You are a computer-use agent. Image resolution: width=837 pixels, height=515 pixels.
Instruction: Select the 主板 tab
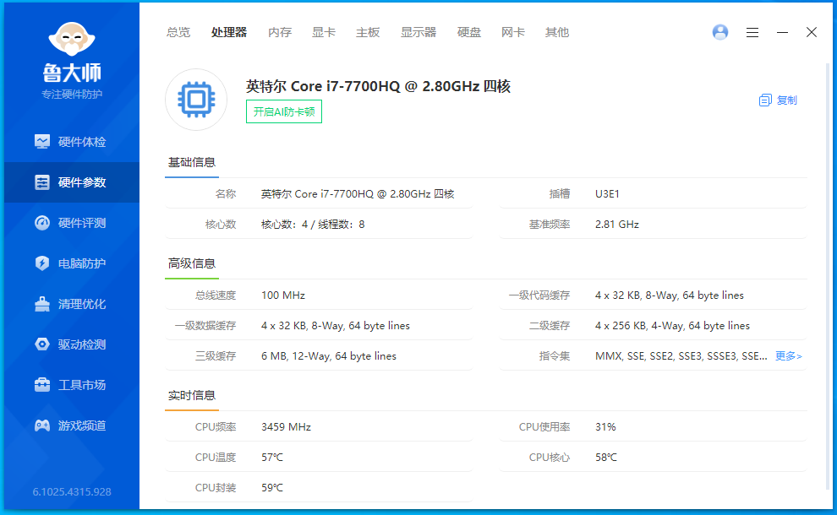368,32
